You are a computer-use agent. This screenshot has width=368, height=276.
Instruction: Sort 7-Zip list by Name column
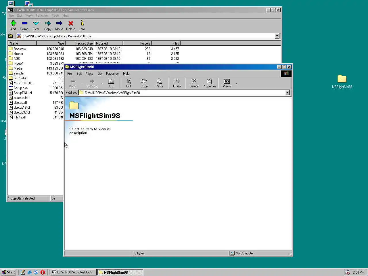pos(22,43)
